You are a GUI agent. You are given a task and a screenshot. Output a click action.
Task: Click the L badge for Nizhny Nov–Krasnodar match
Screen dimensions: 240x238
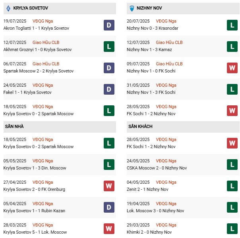pos(232,25)
